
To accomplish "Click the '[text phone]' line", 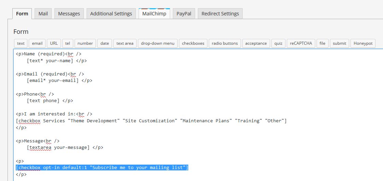I will [x=50, y=100].
